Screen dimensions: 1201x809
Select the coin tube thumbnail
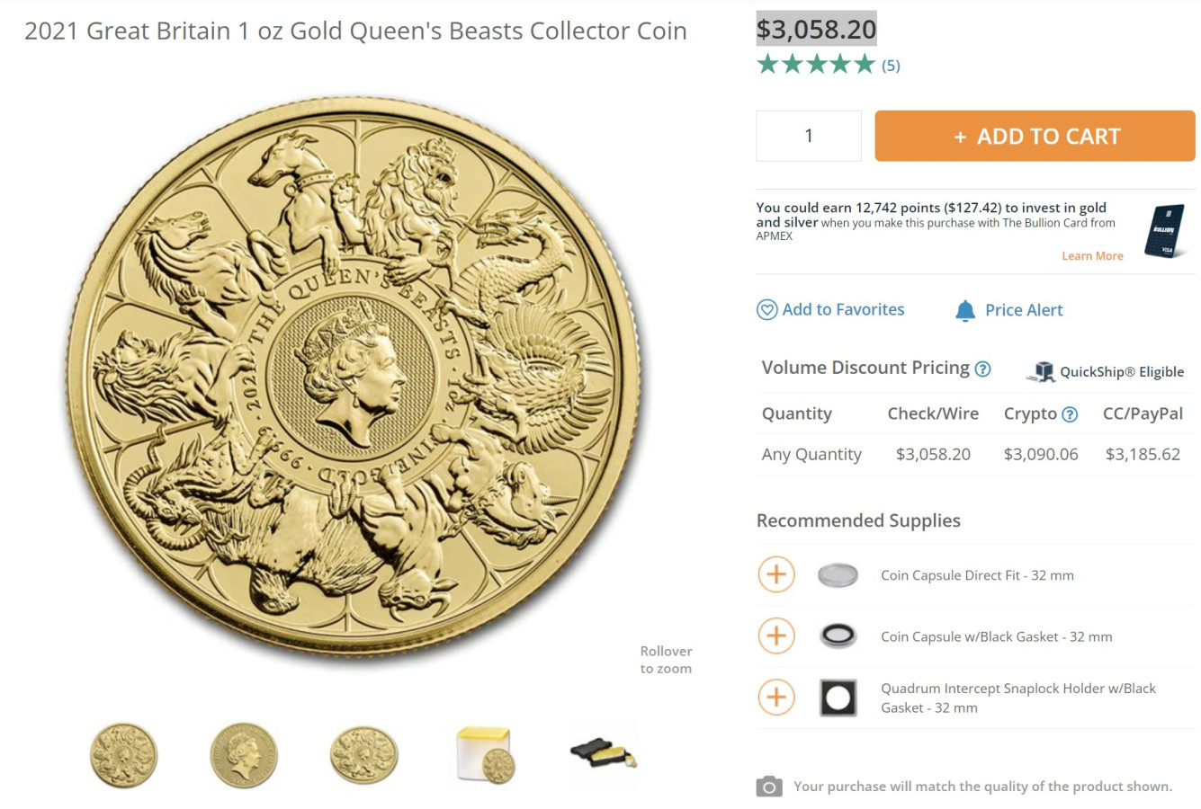coord(485,755)
